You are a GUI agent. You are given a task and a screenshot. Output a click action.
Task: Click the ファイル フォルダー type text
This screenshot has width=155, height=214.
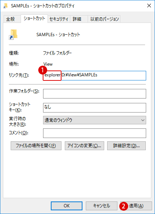point(57,53)
